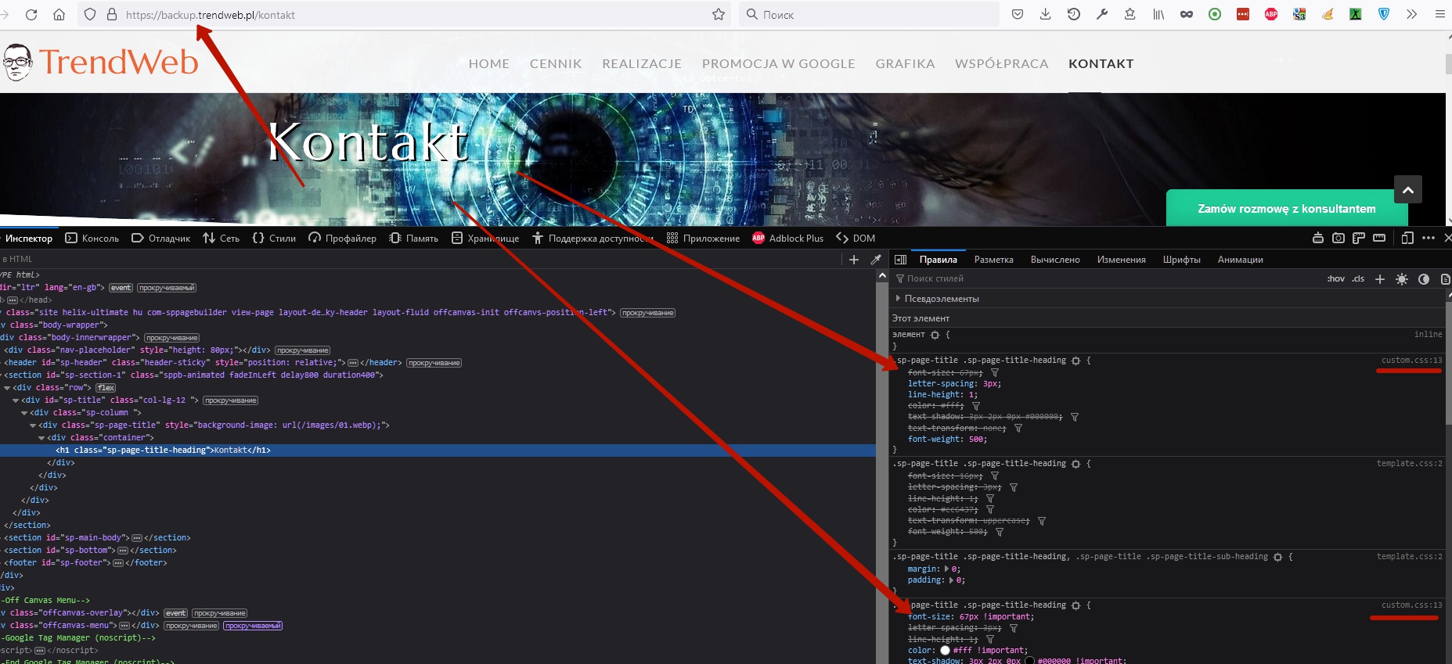Click the Zamów rozmowę z konsultantem button
The width and height of the screenshot is (1452, 664).
point(1286,209)
